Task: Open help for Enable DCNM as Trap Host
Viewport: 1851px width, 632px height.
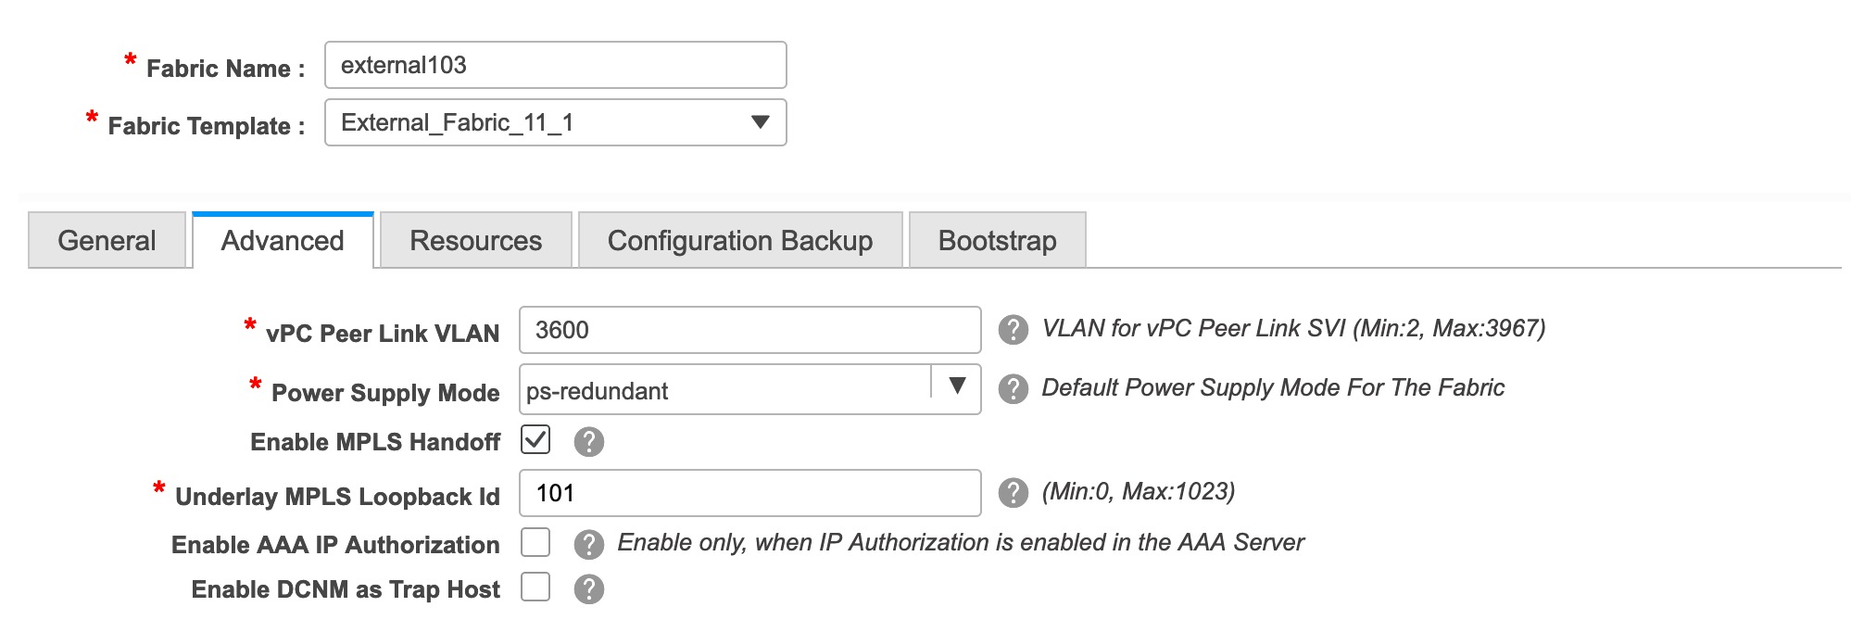Action: tap(590, 588)
